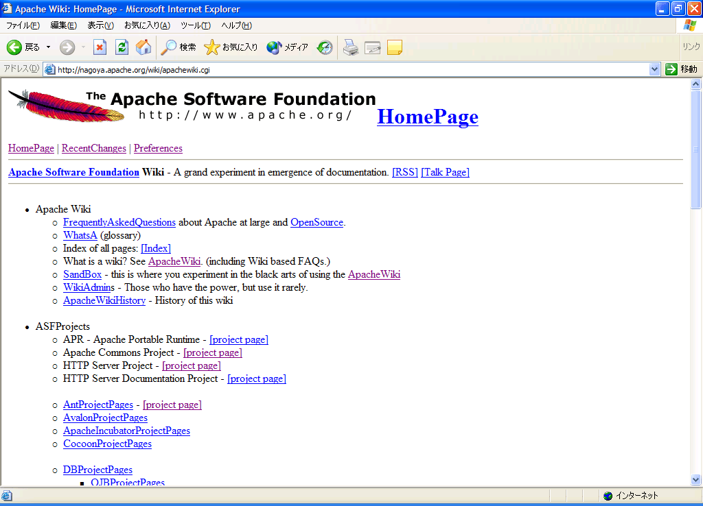
Task: Open the RecentChanges link
Action: [x=93, y=148]
